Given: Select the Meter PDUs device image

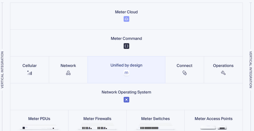Looking at the screenshot, I should [39, 127].
